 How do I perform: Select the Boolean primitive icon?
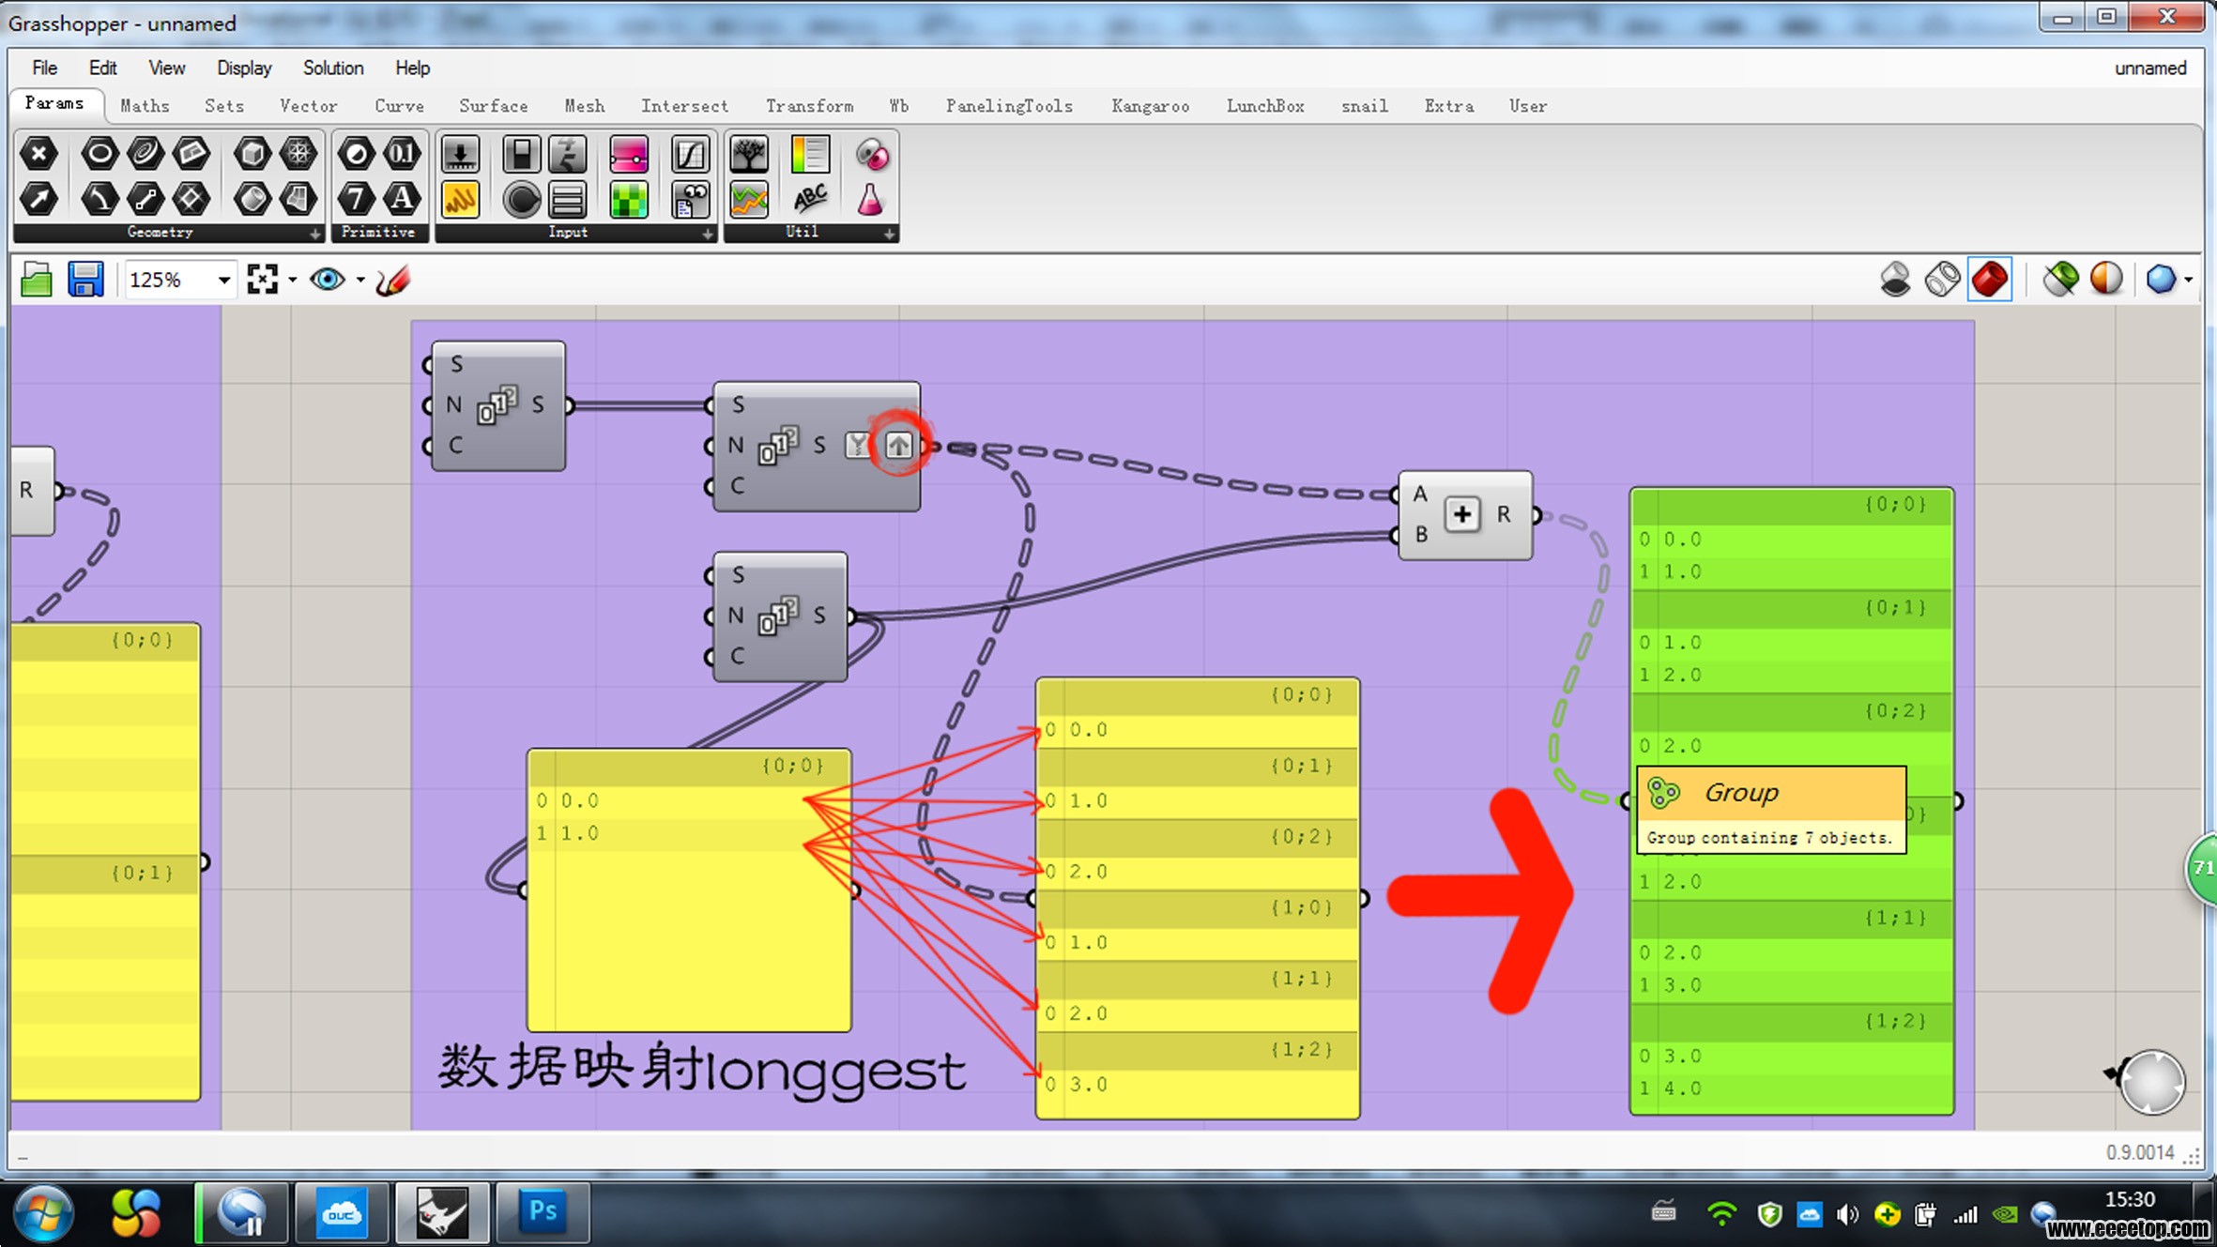point(356,154)
